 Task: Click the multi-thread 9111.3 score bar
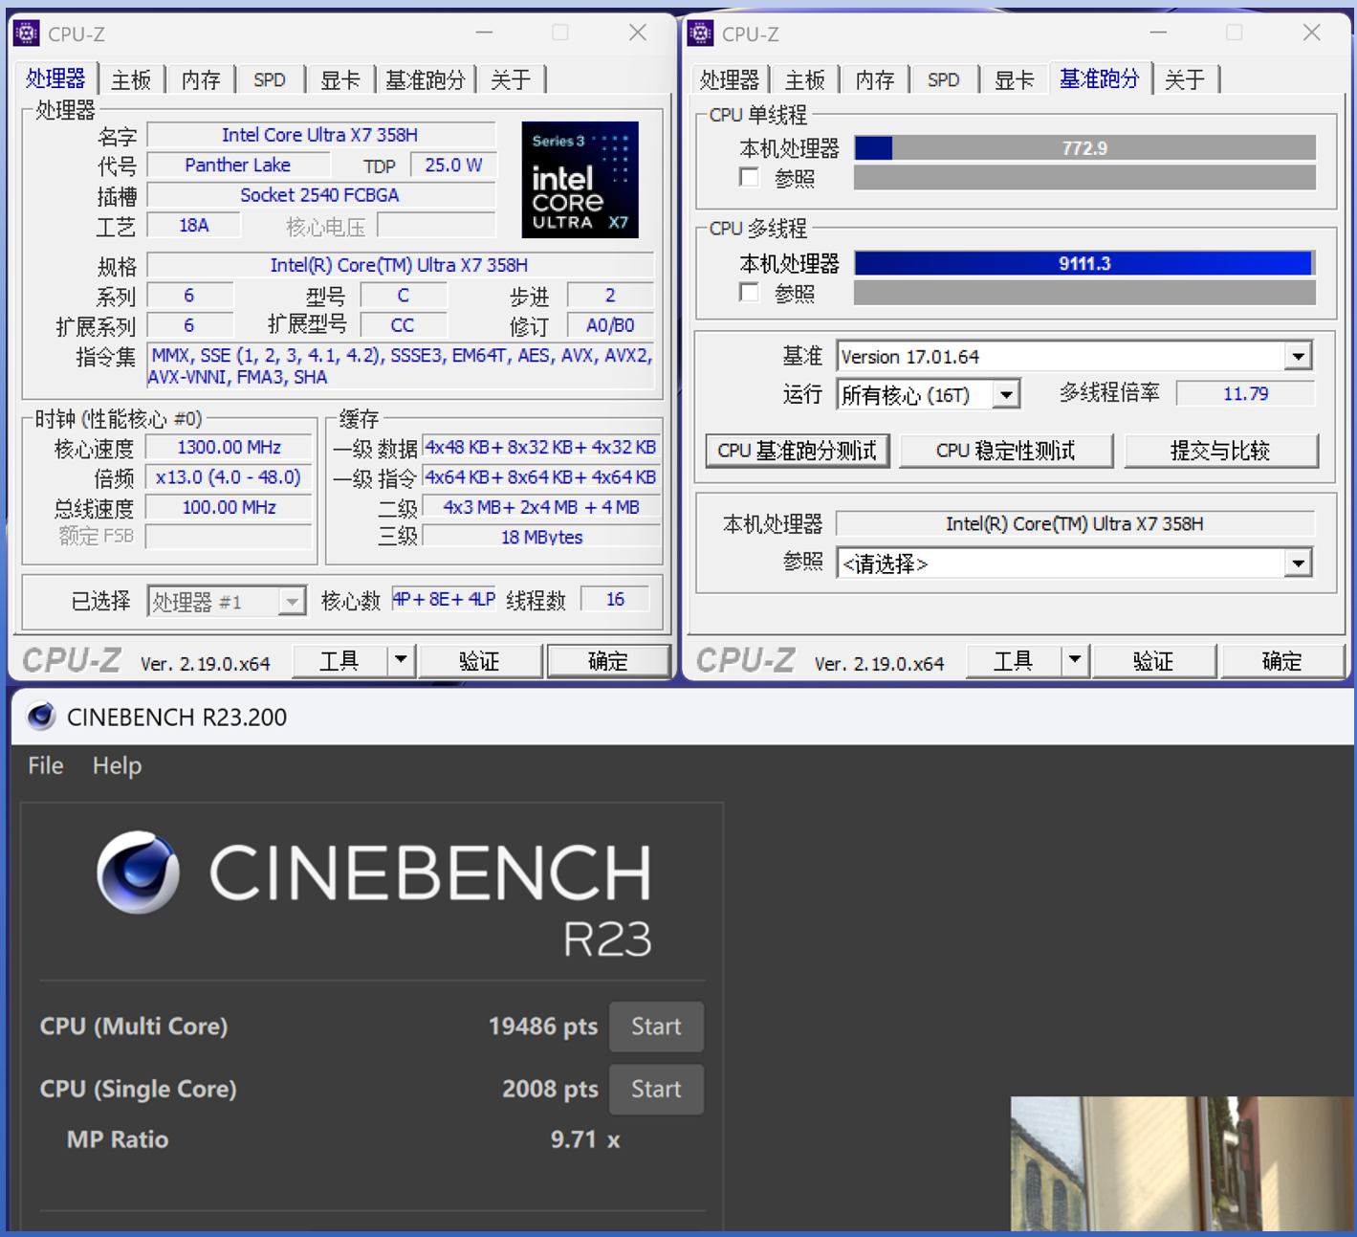[1083, 264]
